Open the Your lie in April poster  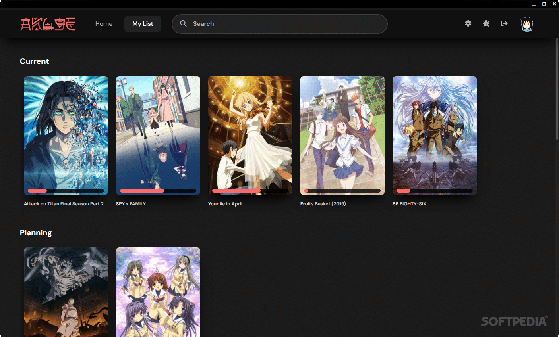[x=250, y=136]
